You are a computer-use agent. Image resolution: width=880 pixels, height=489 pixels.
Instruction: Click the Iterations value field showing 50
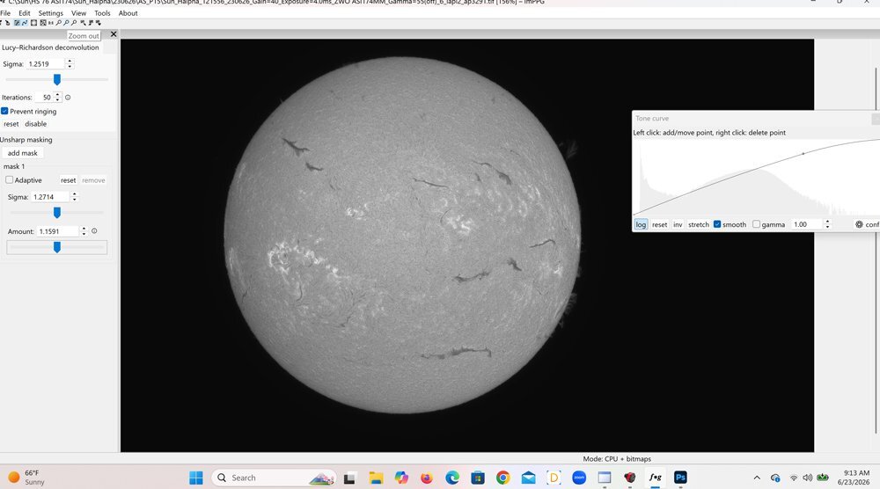[x=44, y=98]
